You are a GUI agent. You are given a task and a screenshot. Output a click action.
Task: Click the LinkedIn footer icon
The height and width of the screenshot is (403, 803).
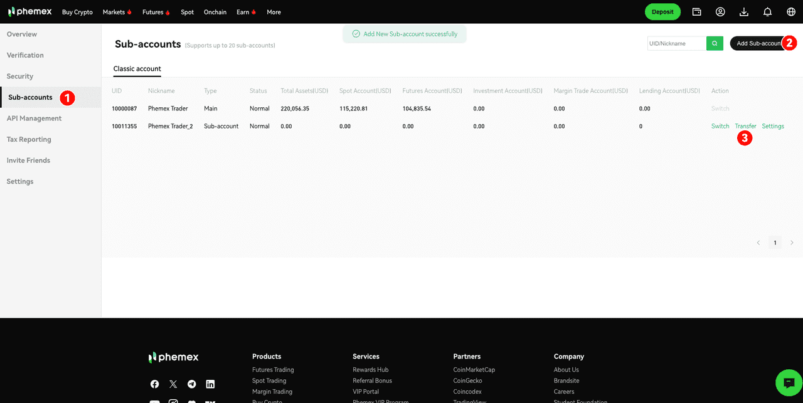pos(210,384)
